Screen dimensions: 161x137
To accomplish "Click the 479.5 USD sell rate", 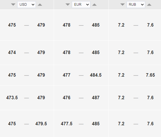I will (41, 124).
